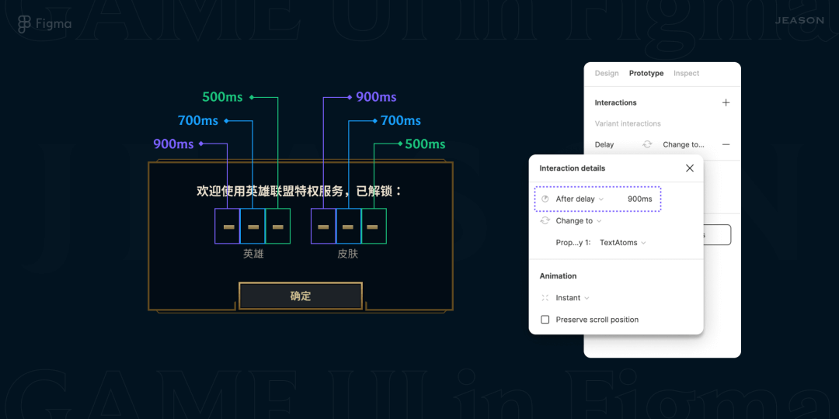The height and width of the screenshot is (419, 839).
Task: Click the first purple box above 英雄
Action: click(x=228, y=226)
